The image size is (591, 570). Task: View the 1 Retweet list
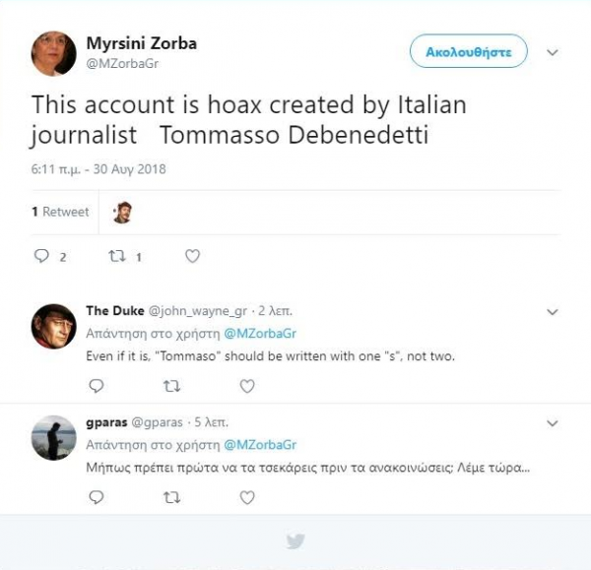(x=60, y=212)
